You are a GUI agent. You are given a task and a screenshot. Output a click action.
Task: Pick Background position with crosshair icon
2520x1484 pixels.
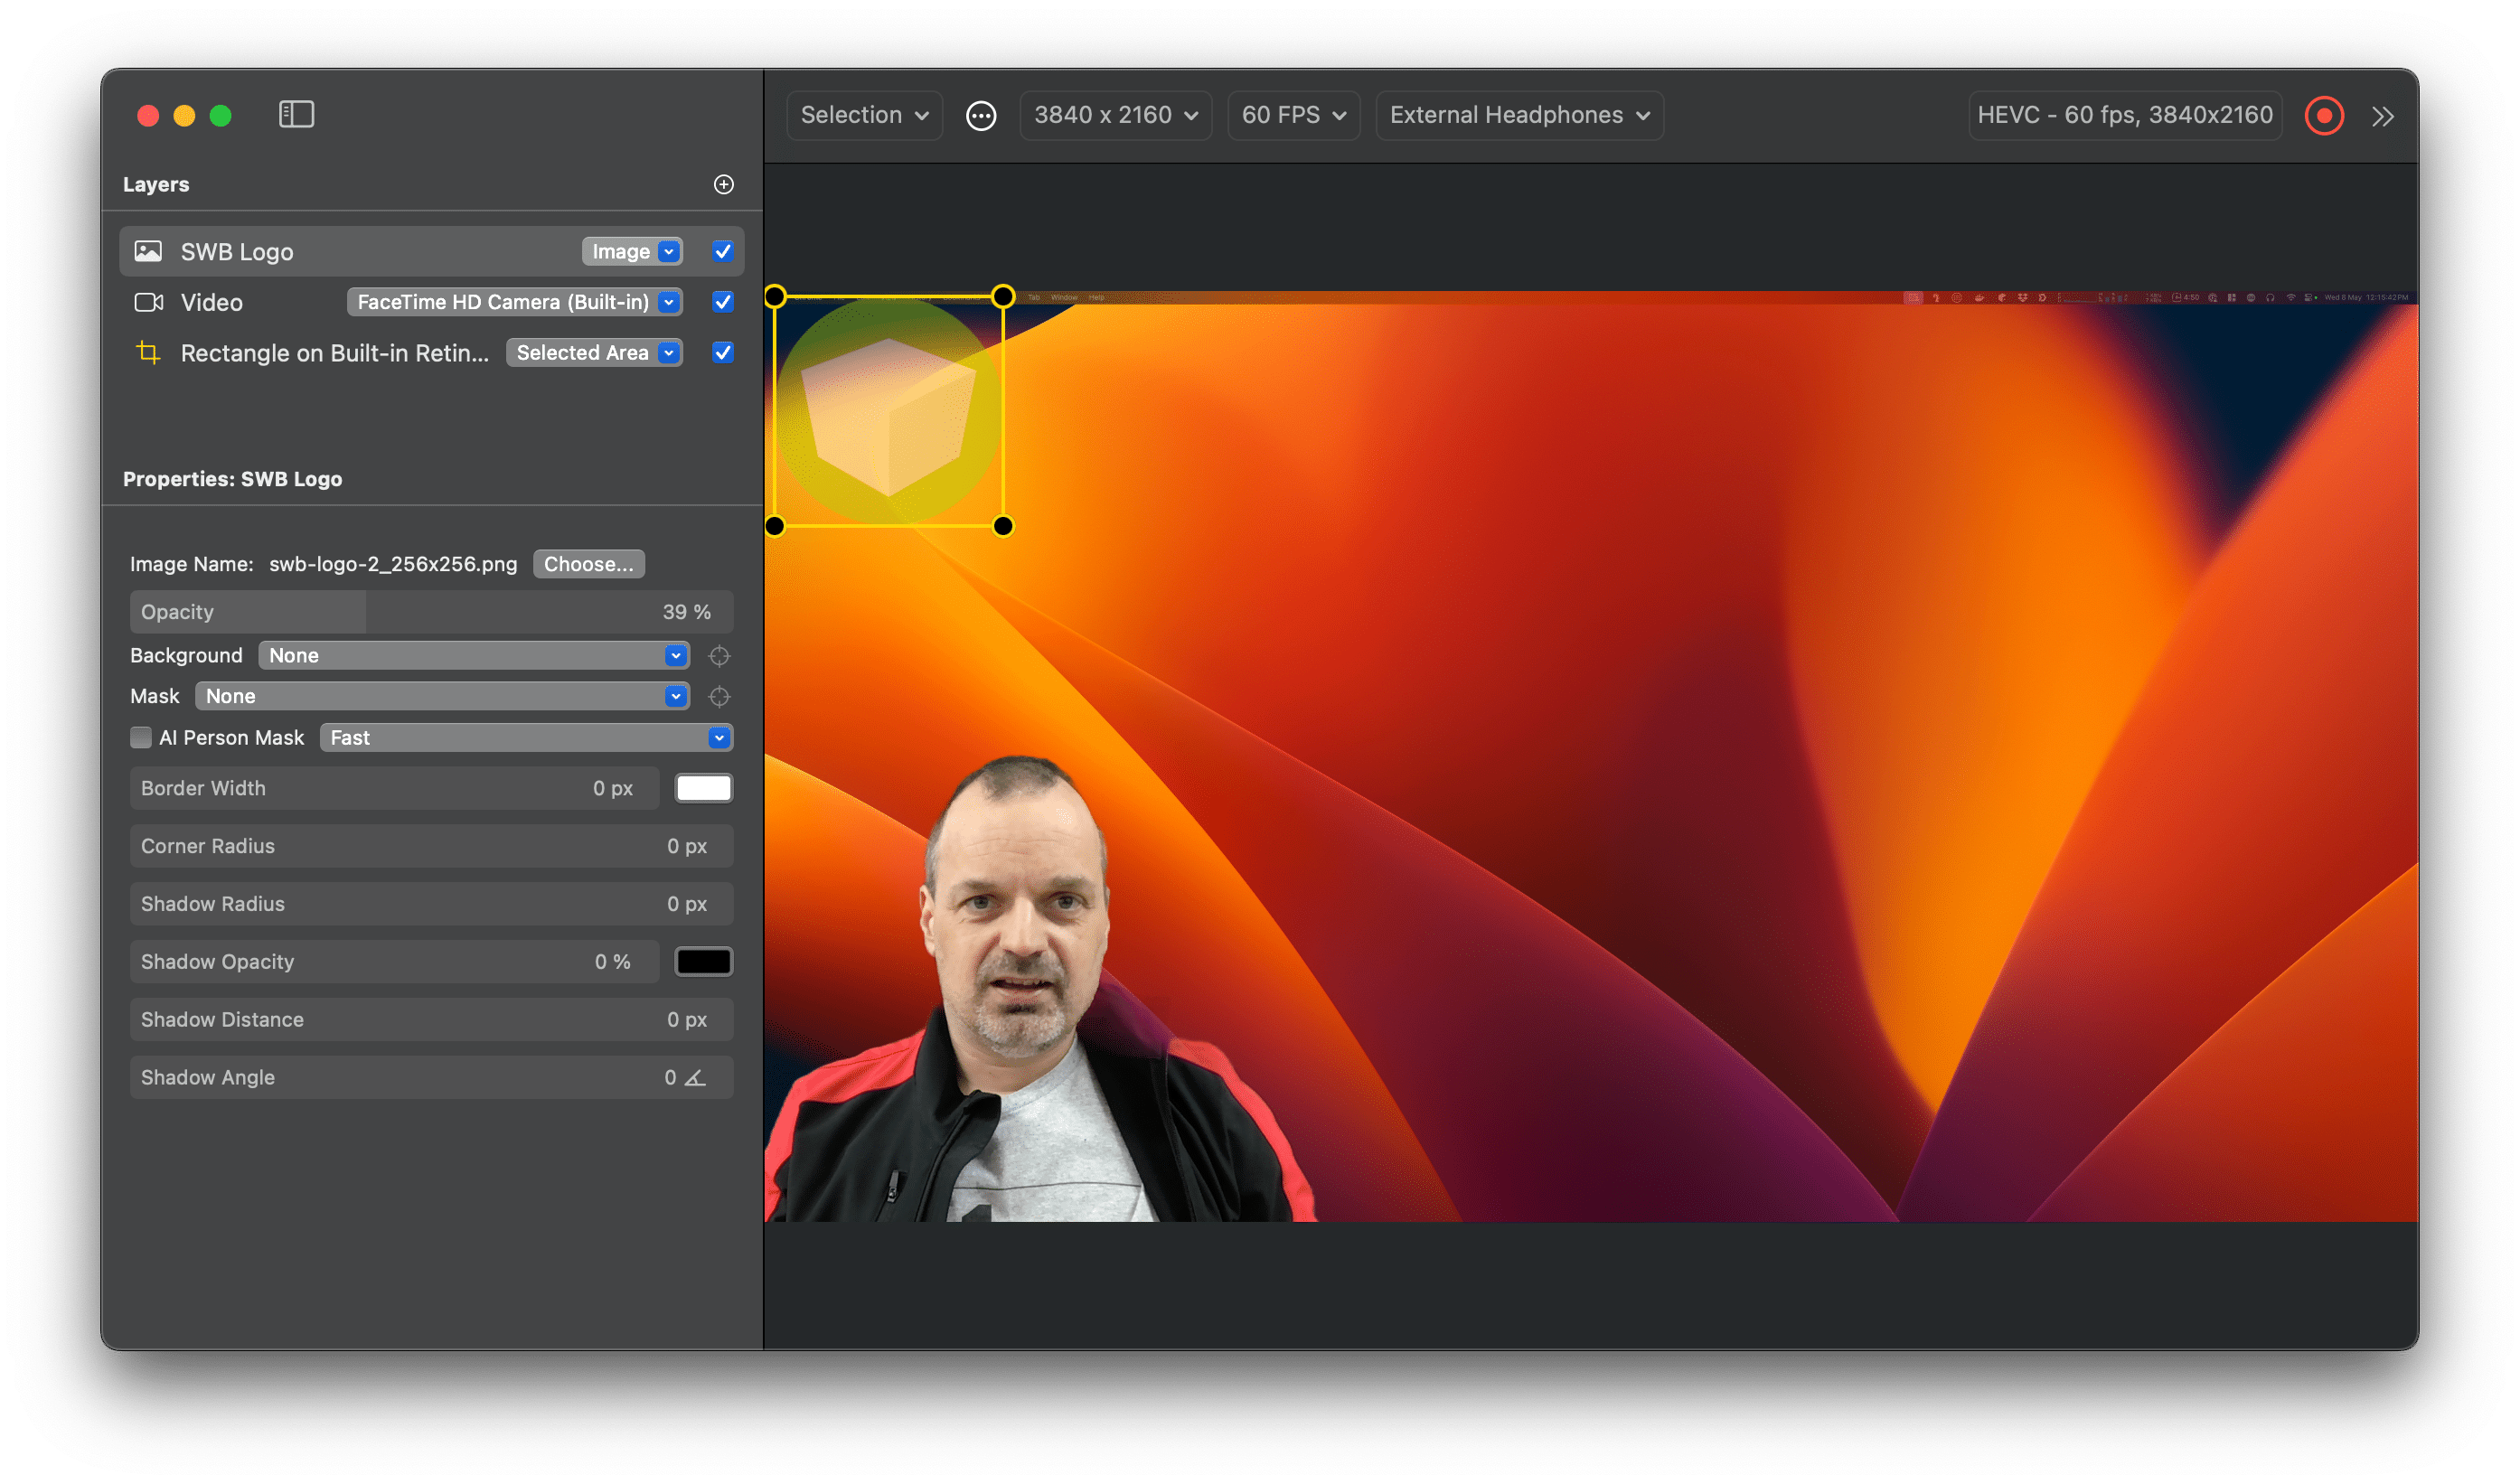pos(719,656)
